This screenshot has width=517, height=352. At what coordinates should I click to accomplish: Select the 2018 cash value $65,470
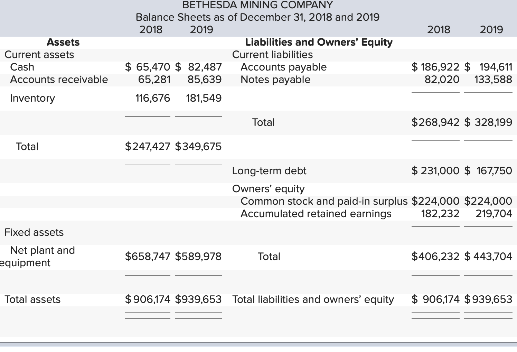click(x=148, y=67)
